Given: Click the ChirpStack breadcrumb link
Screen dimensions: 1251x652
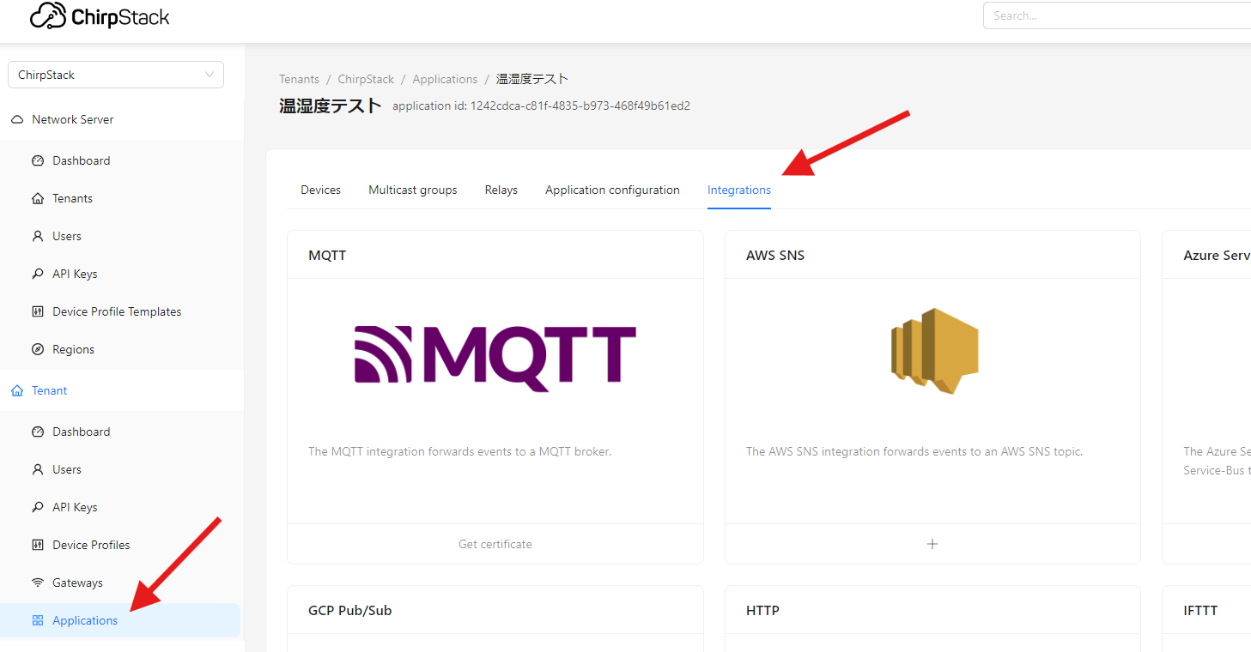Looking at the screenshot, I should click(366, 79).
